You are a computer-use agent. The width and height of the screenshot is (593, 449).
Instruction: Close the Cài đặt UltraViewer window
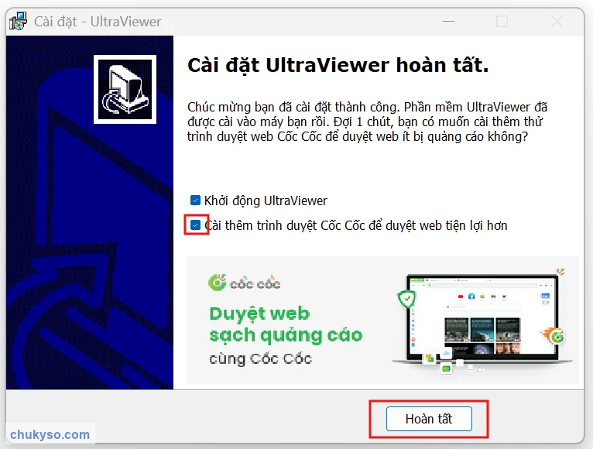coord(557,21)
